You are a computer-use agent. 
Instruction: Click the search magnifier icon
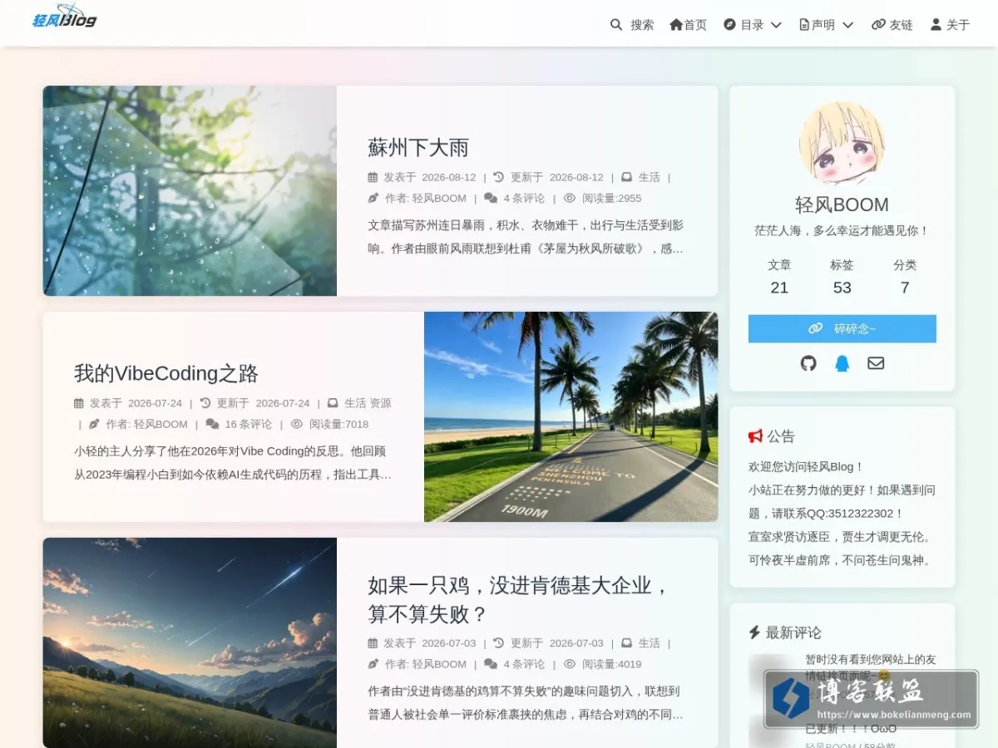tap(616, 25)
